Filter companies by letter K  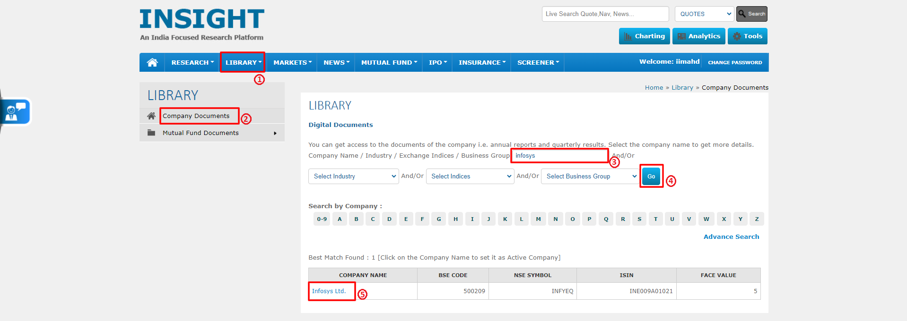[505, 219]
